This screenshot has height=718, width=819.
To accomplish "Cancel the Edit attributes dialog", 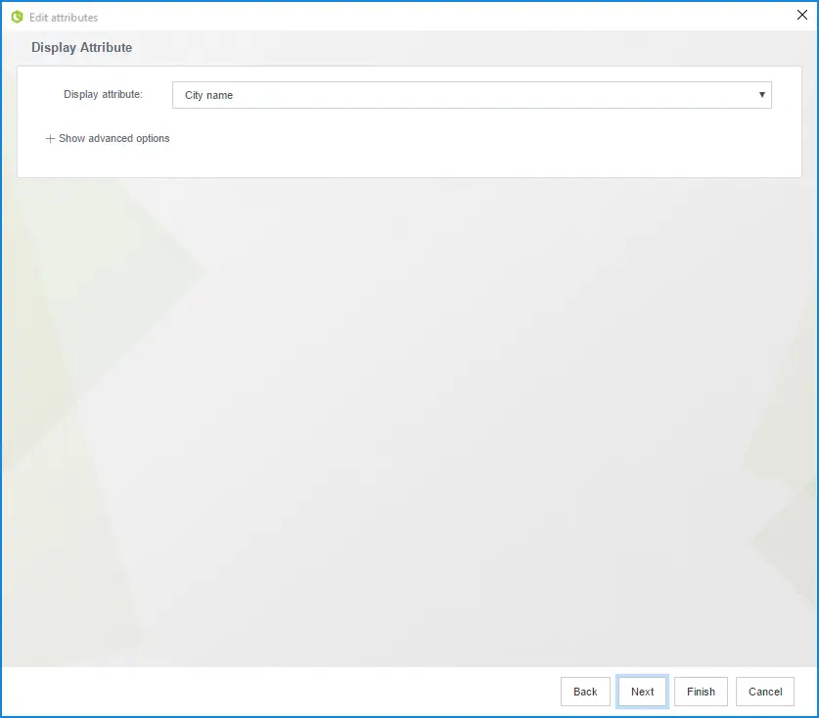I will (x=764, y=692).
